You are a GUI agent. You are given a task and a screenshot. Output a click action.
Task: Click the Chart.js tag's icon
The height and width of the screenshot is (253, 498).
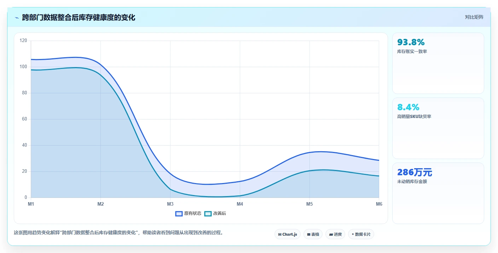point(280,234)
